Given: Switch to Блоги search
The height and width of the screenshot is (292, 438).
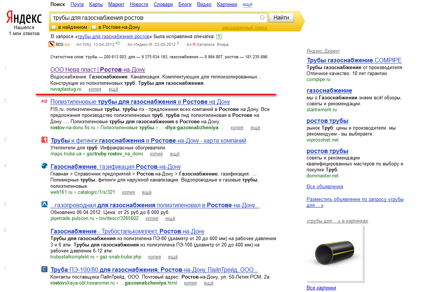Looking at the screenshot, I should [185, 4].
